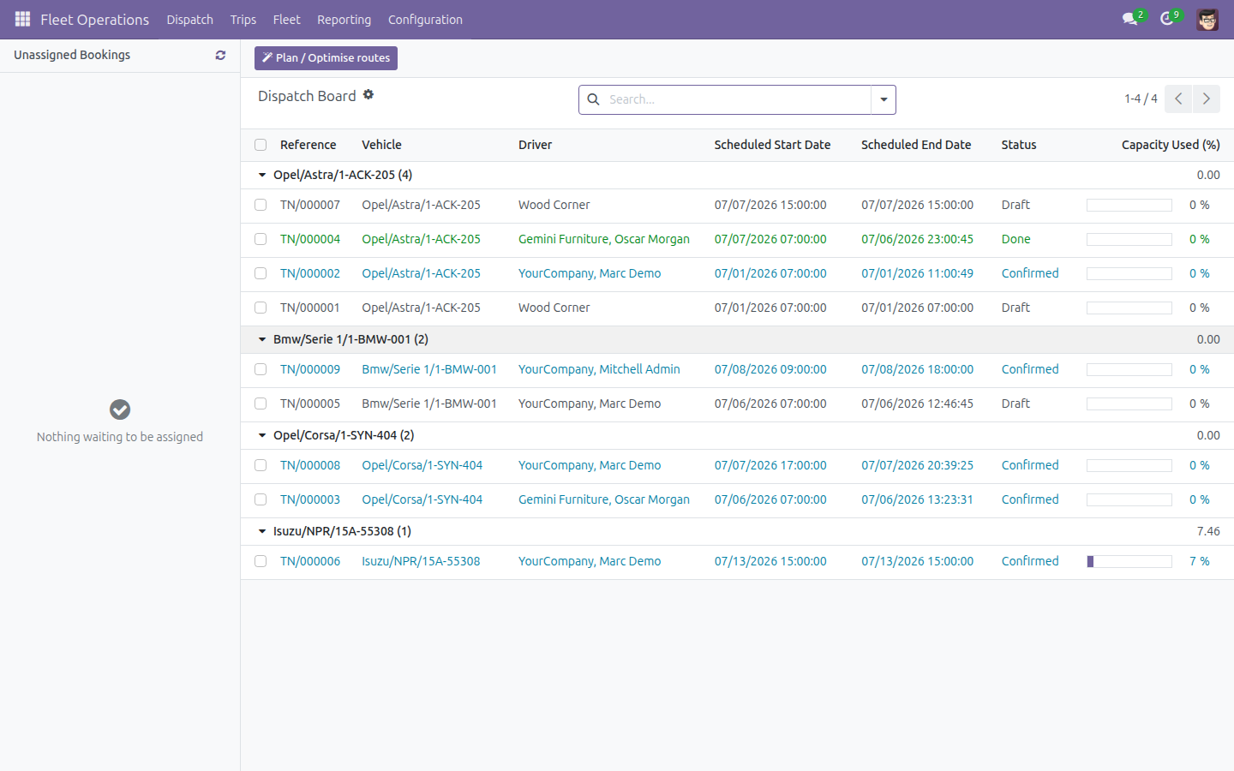Focus the Search input field
Image resolution: width=1234 pixels, height=771 pixels.
[x=737, y=99]
